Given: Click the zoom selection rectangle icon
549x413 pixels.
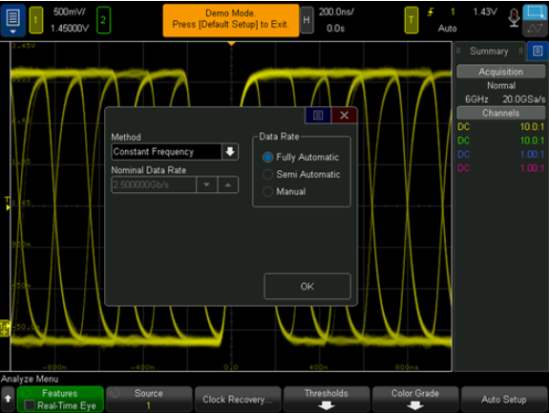Looking at the screenshot, I should [x=535, y=12].
